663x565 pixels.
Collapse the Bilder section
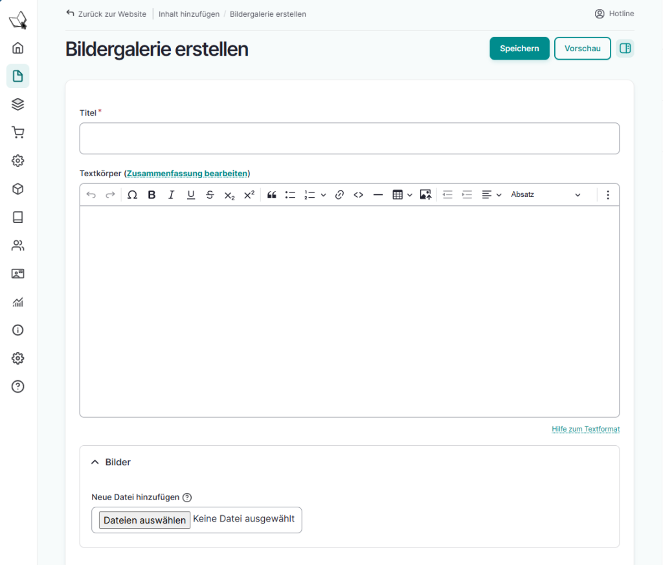(95, 463)
